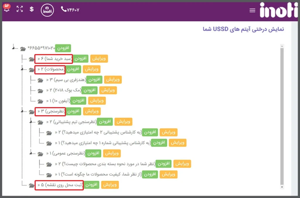The image size is (300, 198).
Task: Click افزودن for کارشناس پشتیبانی ۲ question
Action: (150, 132)
